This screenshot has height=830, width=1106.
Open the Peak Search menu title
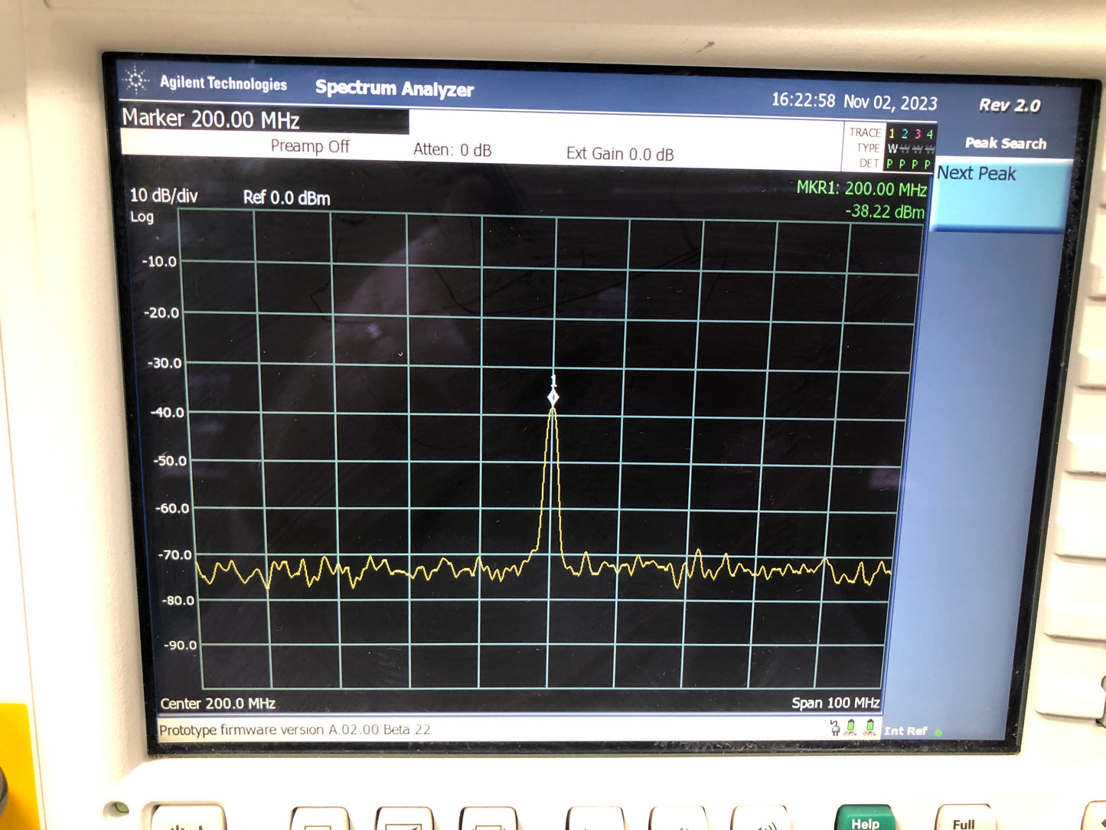[x=1006, y=143]
